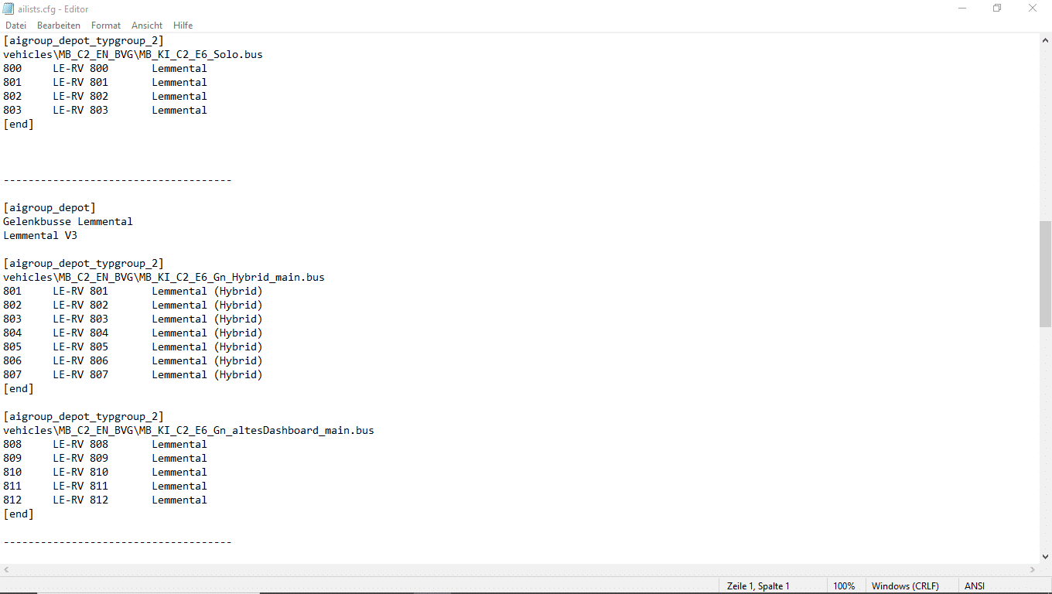Restore down the Editor window
Screen dimensions: 1052x594
pos(997,9)
